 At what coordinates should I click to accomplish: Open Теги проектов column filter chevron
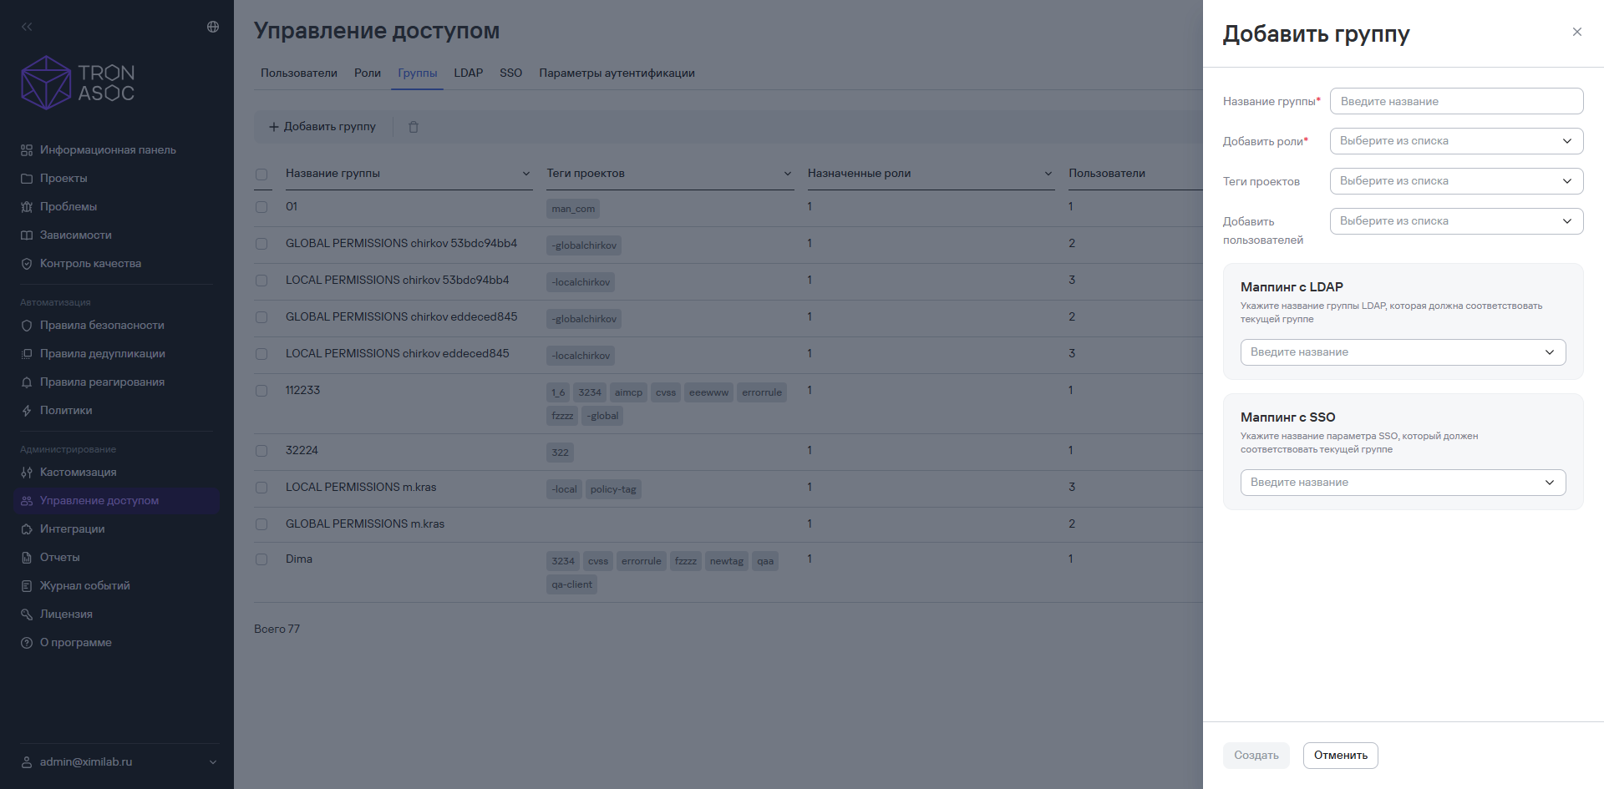(x=787, y=174)
